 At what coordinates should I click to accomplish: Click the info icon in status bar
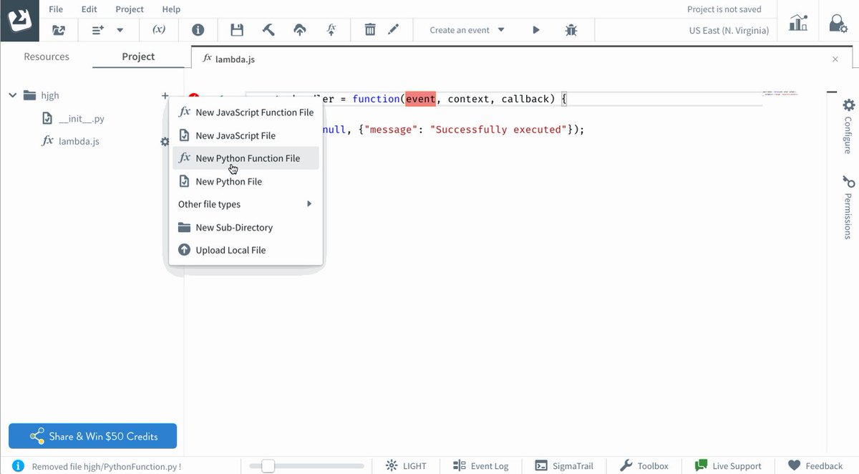pyautogui.click(x=19, y=465)
